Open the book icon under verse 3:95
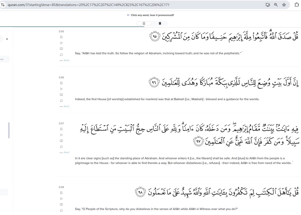The image size is (301, 215). (61, 49)
